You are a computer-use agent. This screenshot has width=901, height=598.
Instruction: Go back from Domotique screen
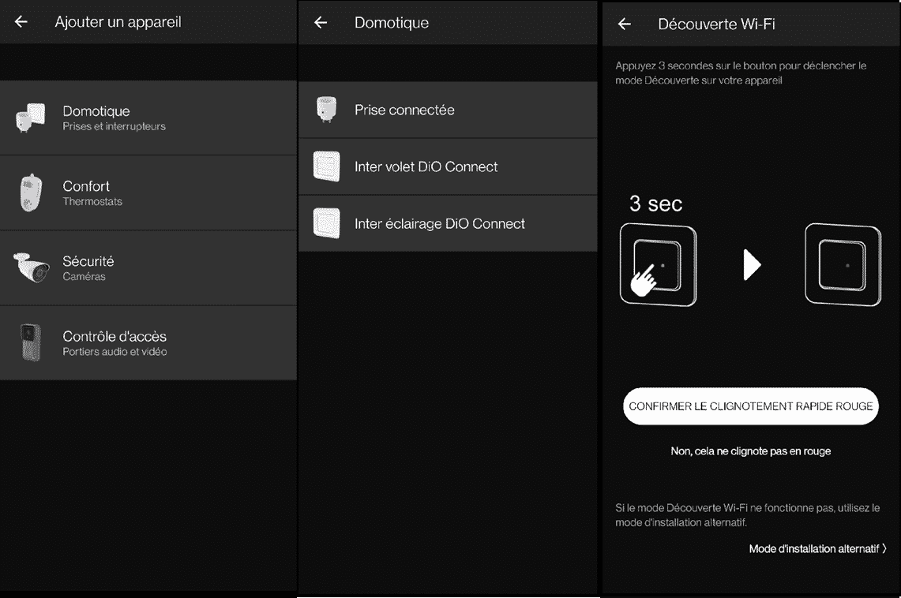pos(321,22)
